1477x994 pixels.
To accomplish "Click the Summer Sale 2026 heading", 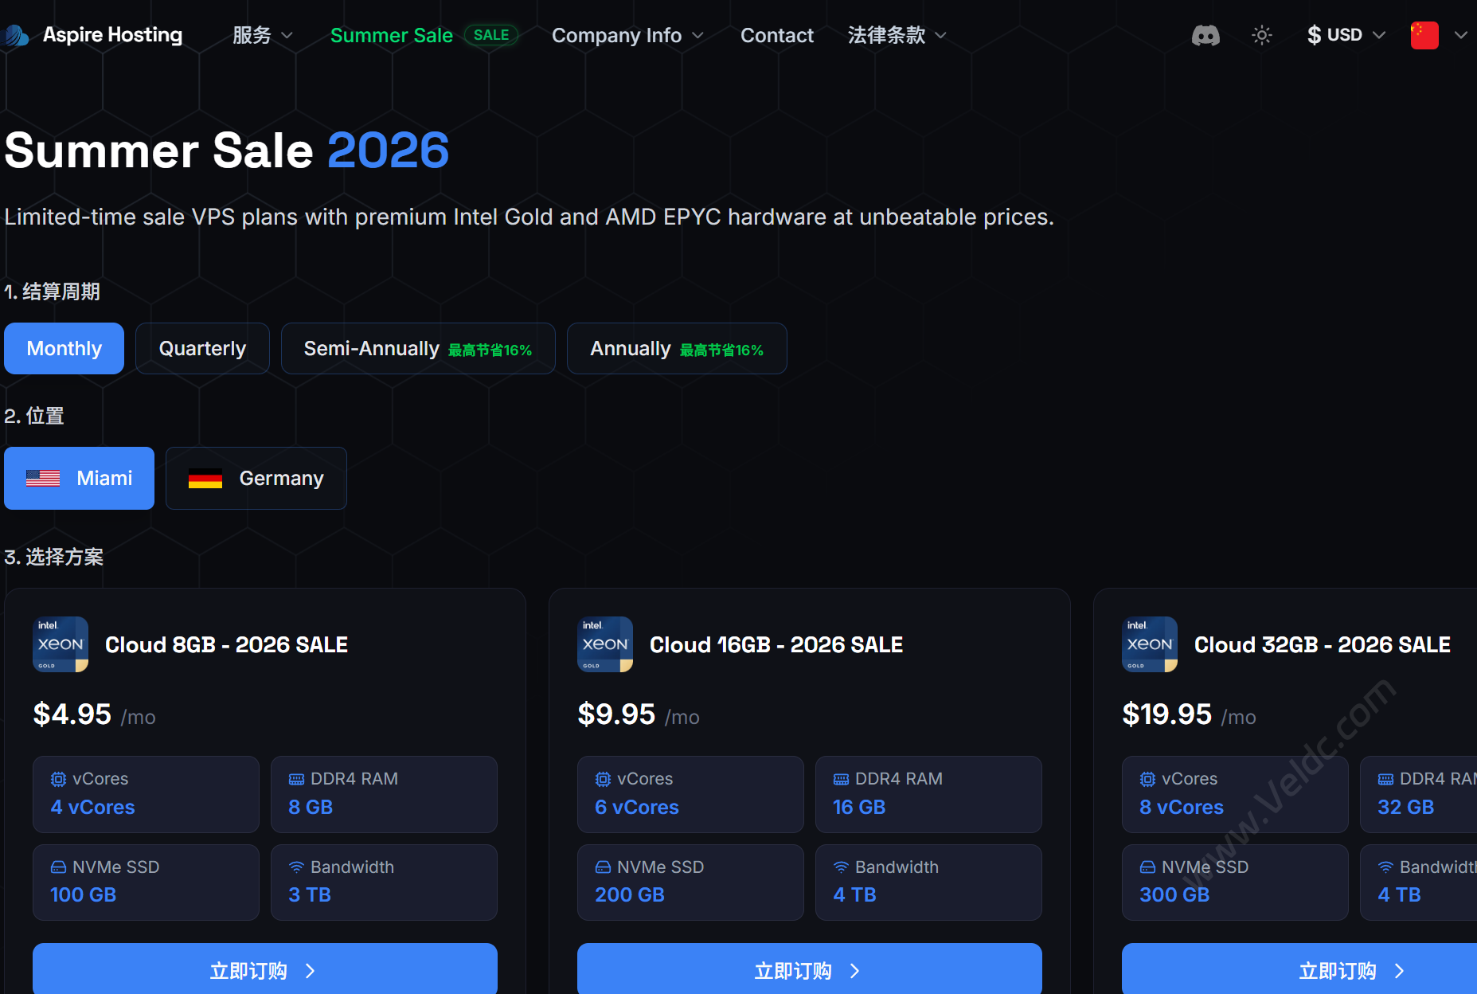I will (x=227, y=150).
